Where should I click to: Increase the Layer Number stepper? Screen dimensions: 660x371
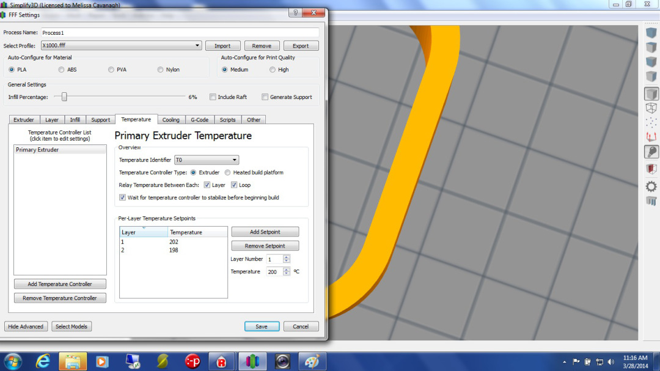click(286, 257)
